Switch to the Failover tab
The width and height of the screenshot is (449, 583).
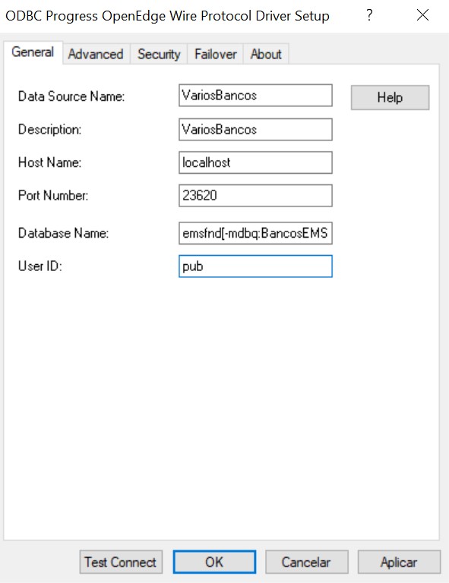point(216,55)
